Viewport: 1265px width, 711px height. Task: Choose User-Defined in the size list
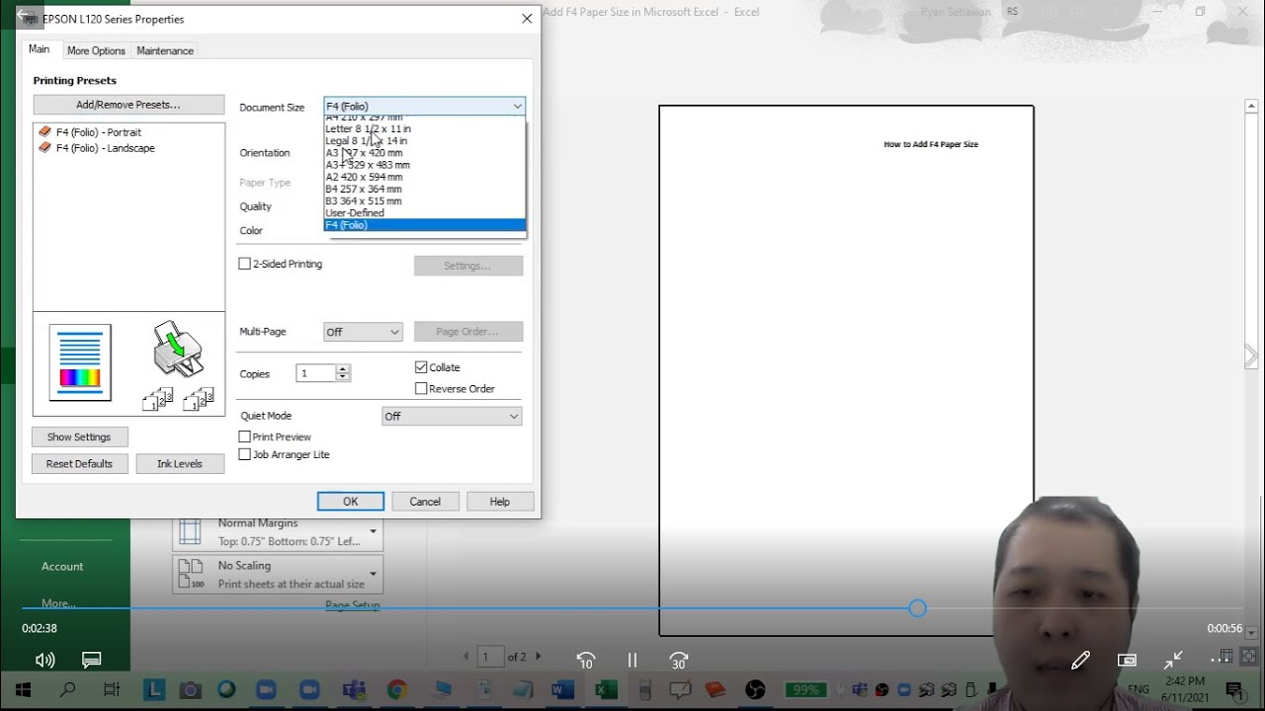point(425,212)
